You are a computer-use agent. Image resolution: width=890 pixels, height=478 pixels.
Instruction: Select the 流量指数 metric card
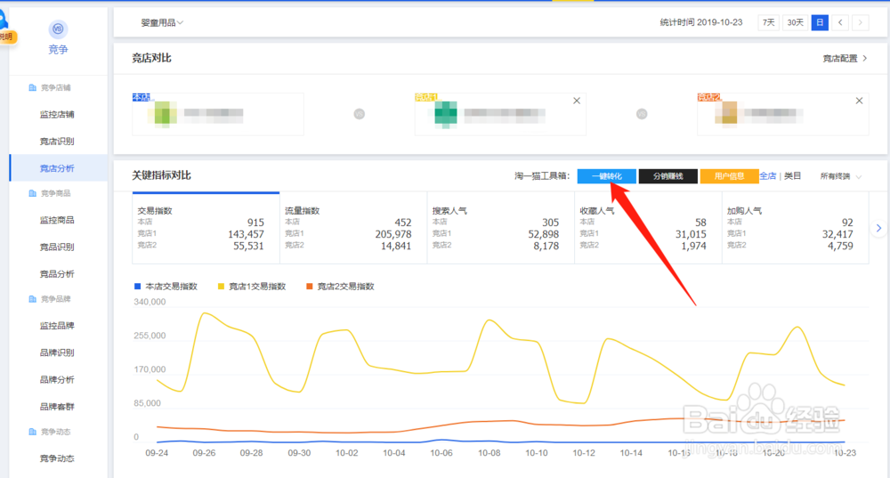353,228
